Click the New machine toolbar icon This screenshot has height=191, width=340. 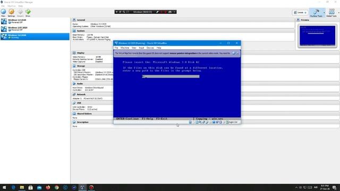coord(3,13)
